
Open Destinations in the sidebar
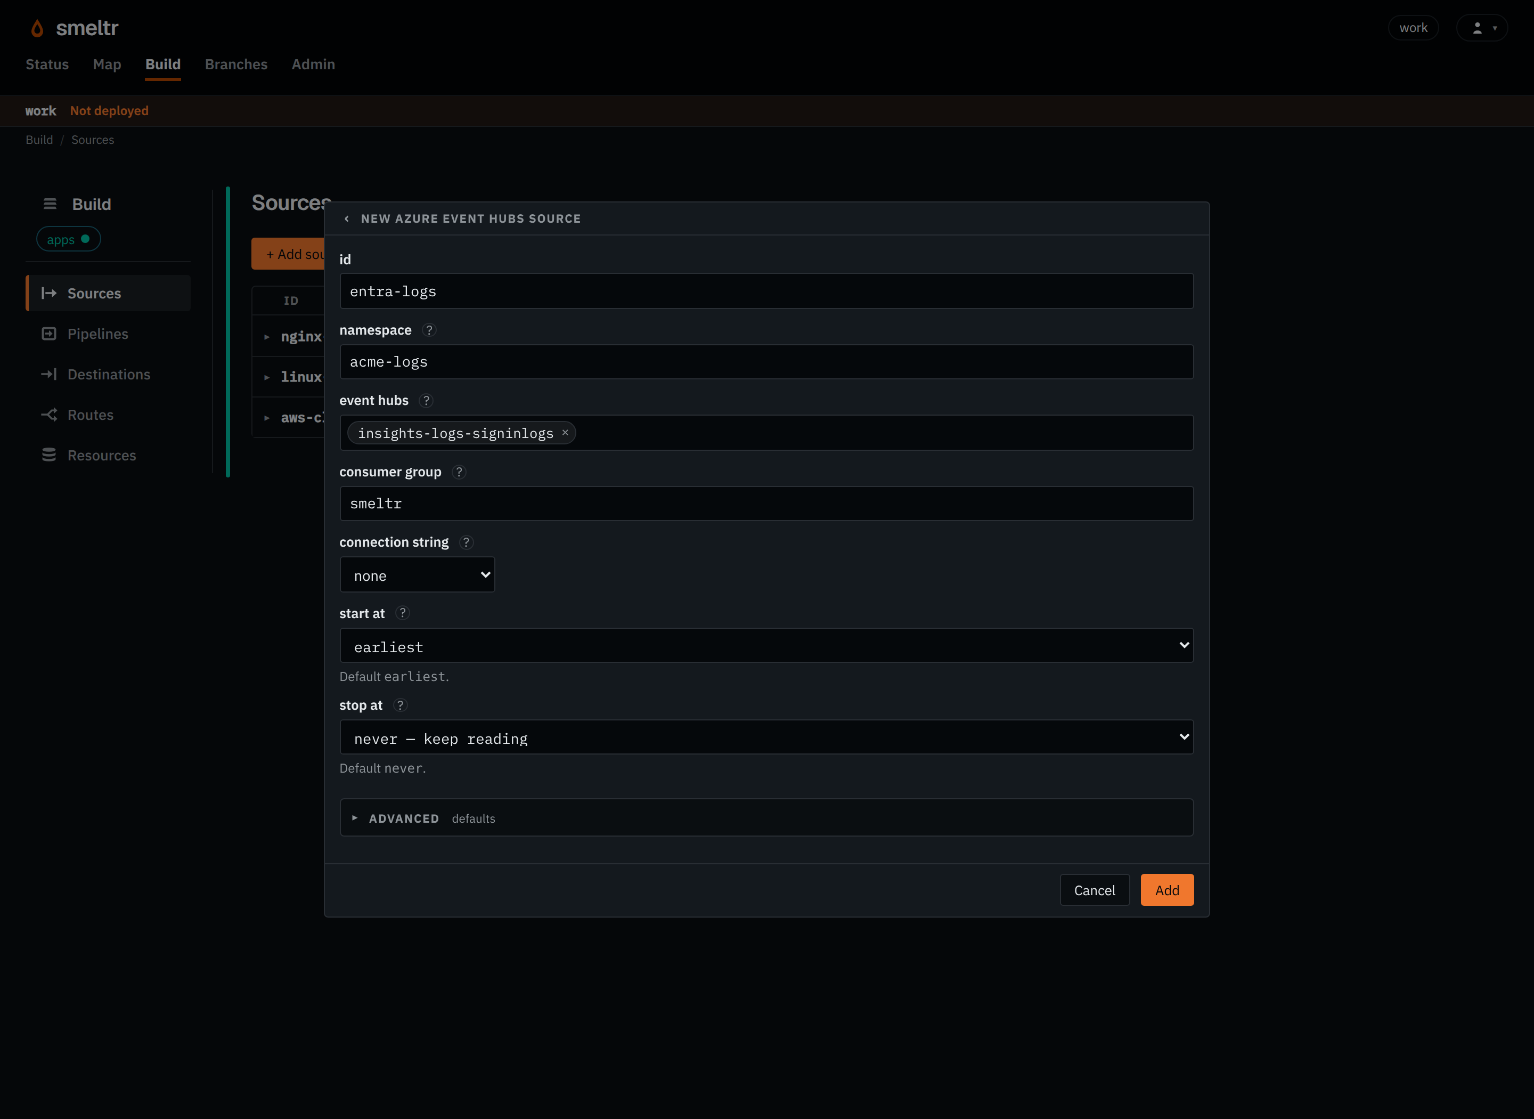108,375
